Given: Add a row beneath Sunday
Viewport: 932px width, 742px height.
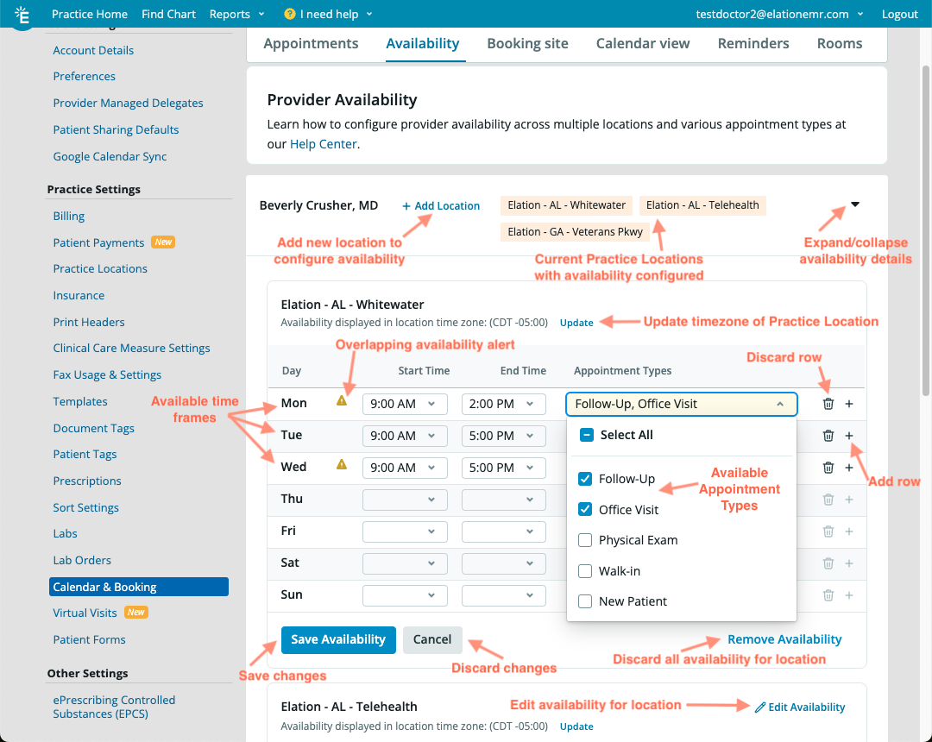Looking at the screenshot, I should [849, 595].
